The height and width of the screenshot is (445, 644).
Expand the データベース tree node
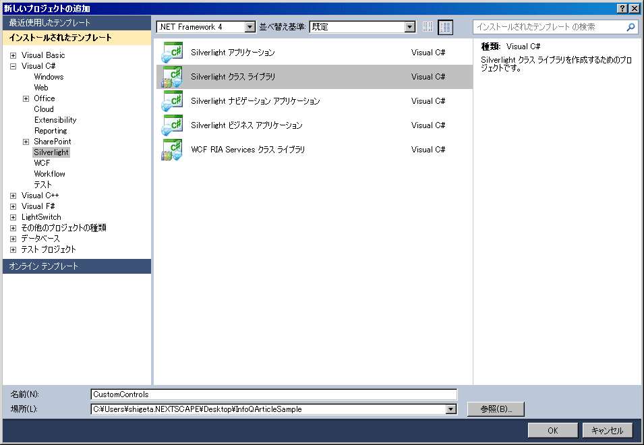(x=13, y=239)
